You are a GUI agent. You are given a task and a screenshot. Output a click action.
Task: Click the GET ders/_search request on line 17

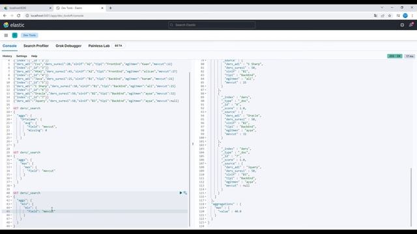click(27, 109)
